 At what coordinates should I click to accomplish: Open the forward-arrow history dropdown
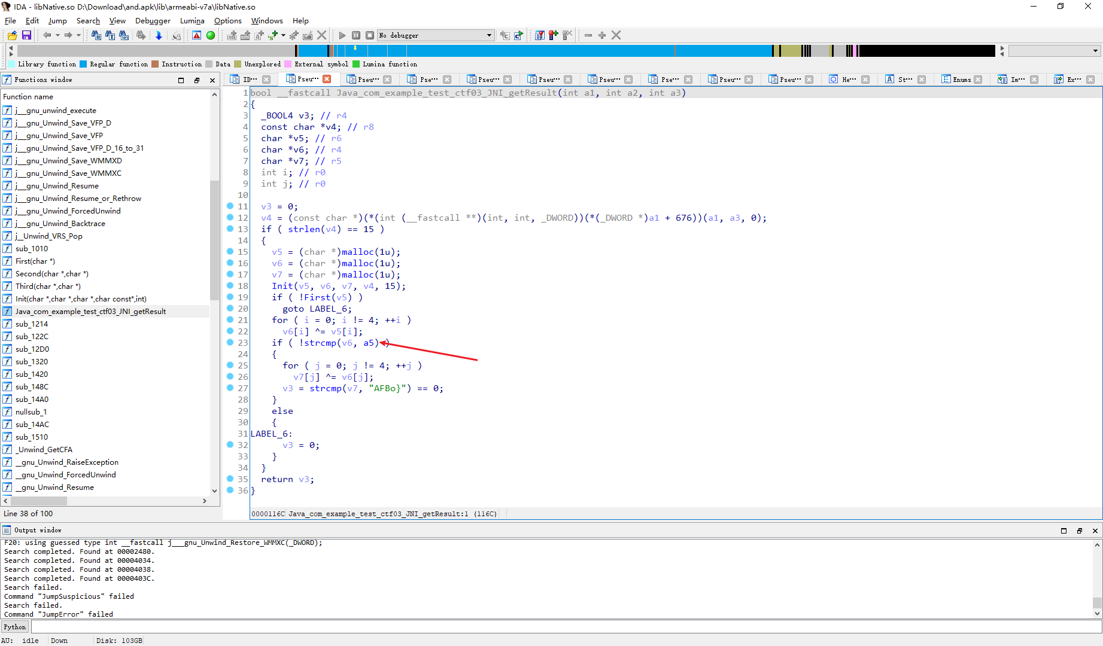(78, 35)
